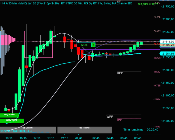Click the 06:45 time axis label

[124, 138]
